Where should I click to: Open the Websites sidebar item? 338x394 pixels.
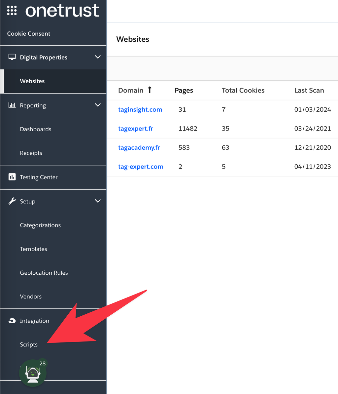53,81
